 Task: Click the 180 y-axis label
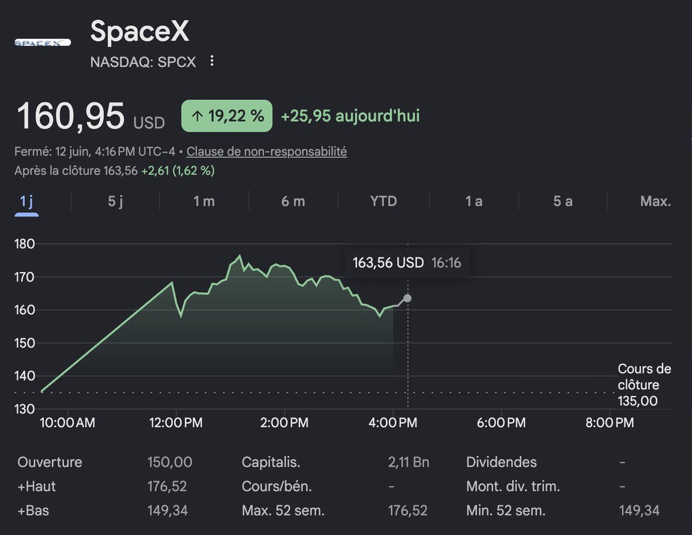coord(26,244)
